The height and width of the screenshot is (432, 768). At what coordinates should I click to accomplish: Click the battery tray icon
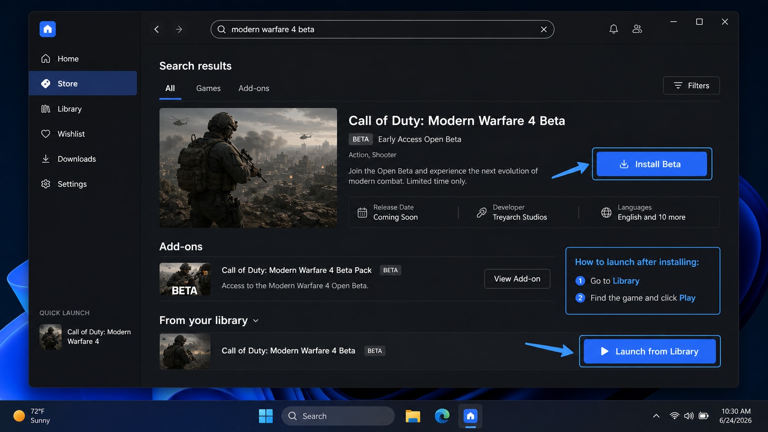click(x=703, y=416)
